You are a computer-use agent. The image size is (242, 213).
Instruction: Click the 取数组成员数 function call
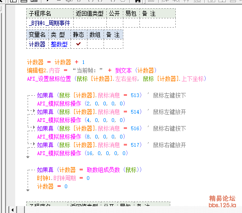point(103,170)
